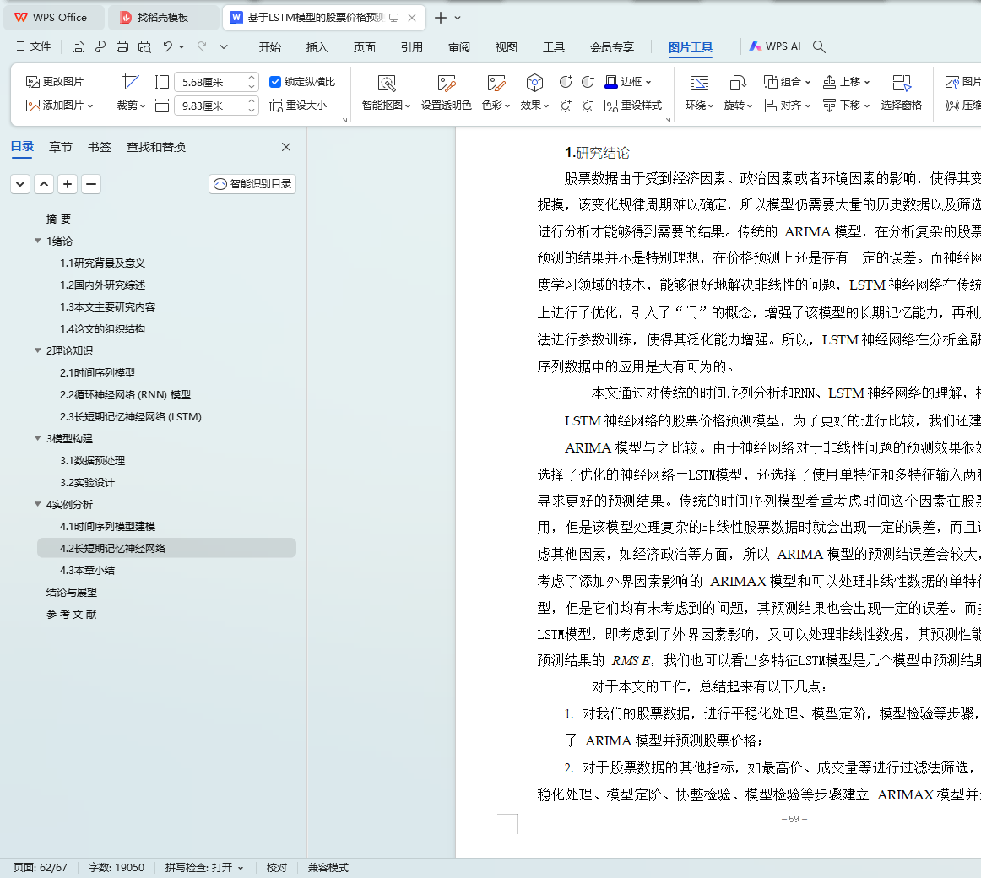
Task: Open the 章节 navigation tab
Action: click(x=60, y=147)
